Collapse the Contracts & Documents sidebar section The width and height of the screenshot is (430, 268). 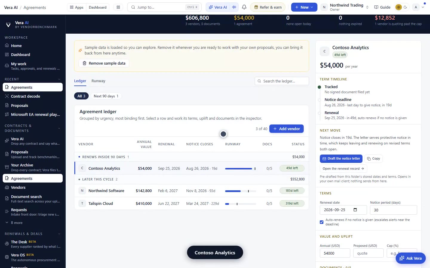coord(59,128)
